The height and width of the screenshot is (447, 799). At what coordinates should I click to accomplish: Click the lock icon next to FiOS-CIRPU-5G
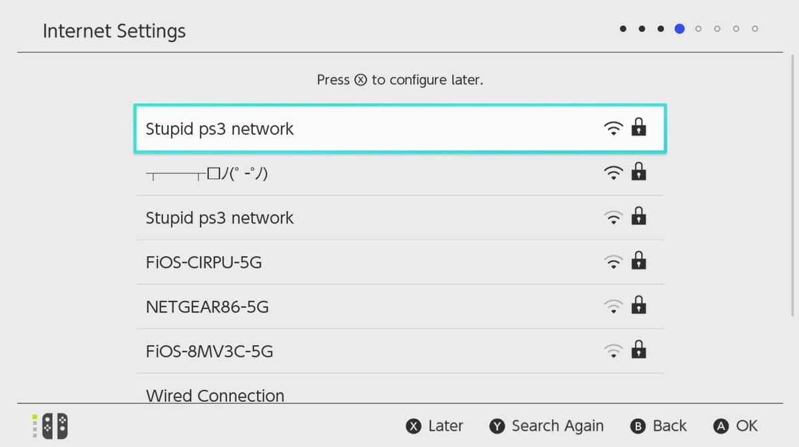[x=639, y=261]
